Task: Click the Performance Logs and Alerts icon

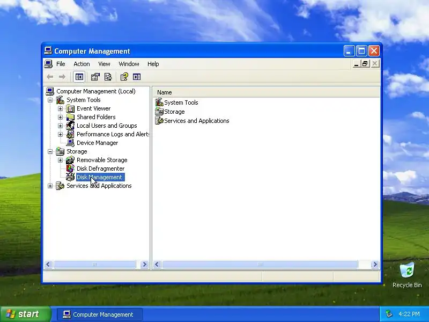Action: tap(70, 135)
